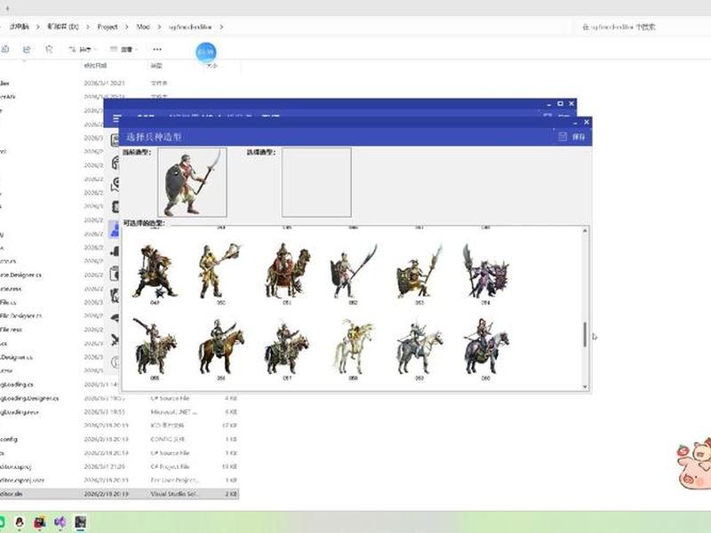
Task: Sort by the 修改日期 column header
Action: [x=95, y=66]
